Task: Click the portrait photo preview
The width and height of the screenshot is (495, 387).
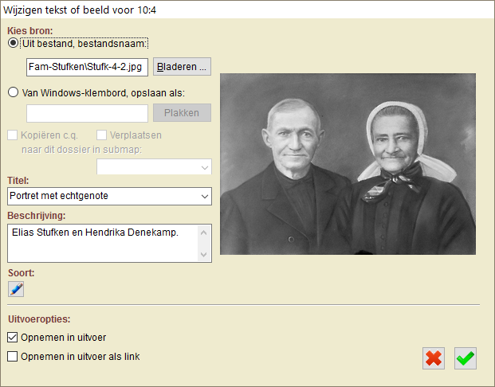Action: pos(348,164)
